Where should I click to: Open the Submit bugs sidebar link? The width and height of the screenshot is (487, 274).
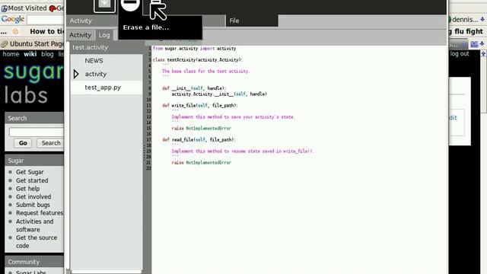(x=33, y=205)
